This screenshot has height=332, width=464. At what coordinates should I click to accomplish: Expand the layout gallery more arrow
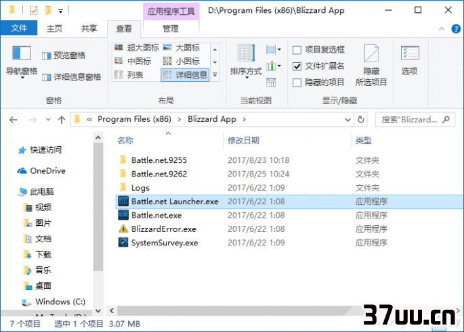[215, 75]
